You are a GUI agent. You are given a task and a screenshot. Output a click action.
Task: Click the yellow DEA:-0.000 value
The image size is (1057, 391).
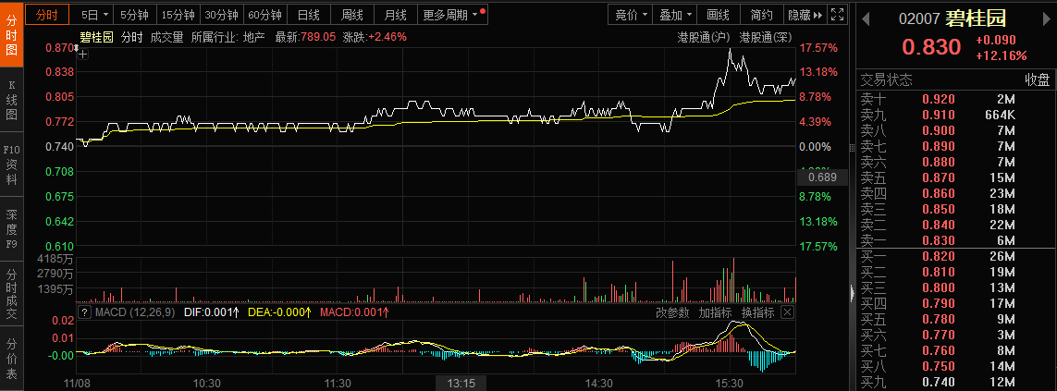[279, 312]
